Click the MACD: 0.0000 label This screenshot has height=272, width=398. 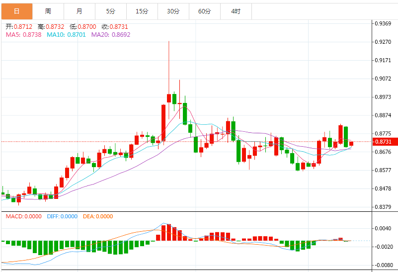click(24, 216)
